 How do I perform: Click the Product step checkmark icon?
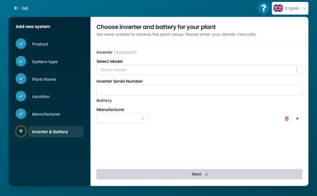coord(21,44)
